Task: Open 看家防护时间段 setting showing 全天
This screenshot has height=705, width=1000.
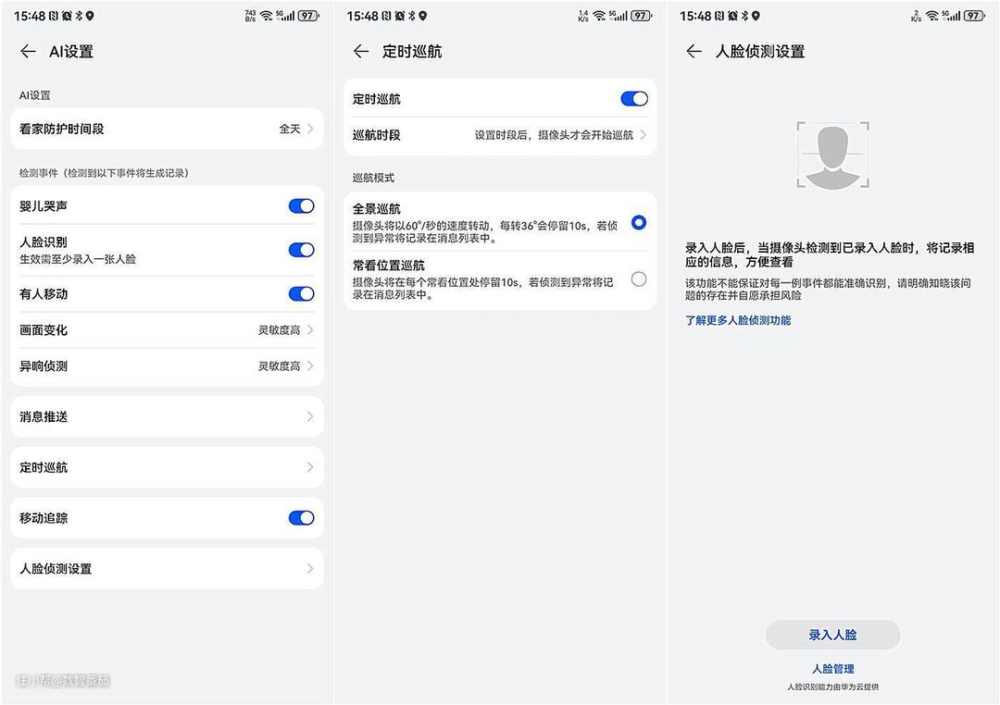Action: 167,130
